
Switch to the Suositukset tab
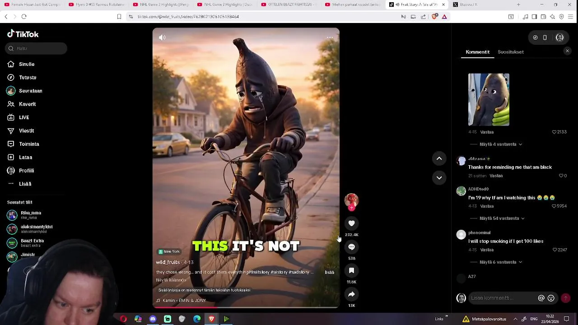(x=511, y=52)
